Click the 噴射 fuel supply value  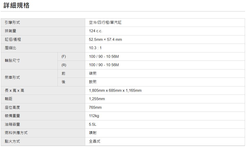(93, 133)
